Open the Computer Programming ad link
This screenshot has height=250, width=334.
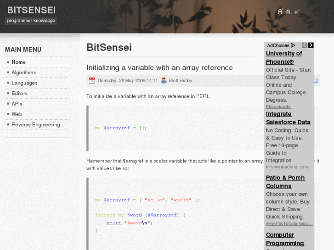click(285, 239)
